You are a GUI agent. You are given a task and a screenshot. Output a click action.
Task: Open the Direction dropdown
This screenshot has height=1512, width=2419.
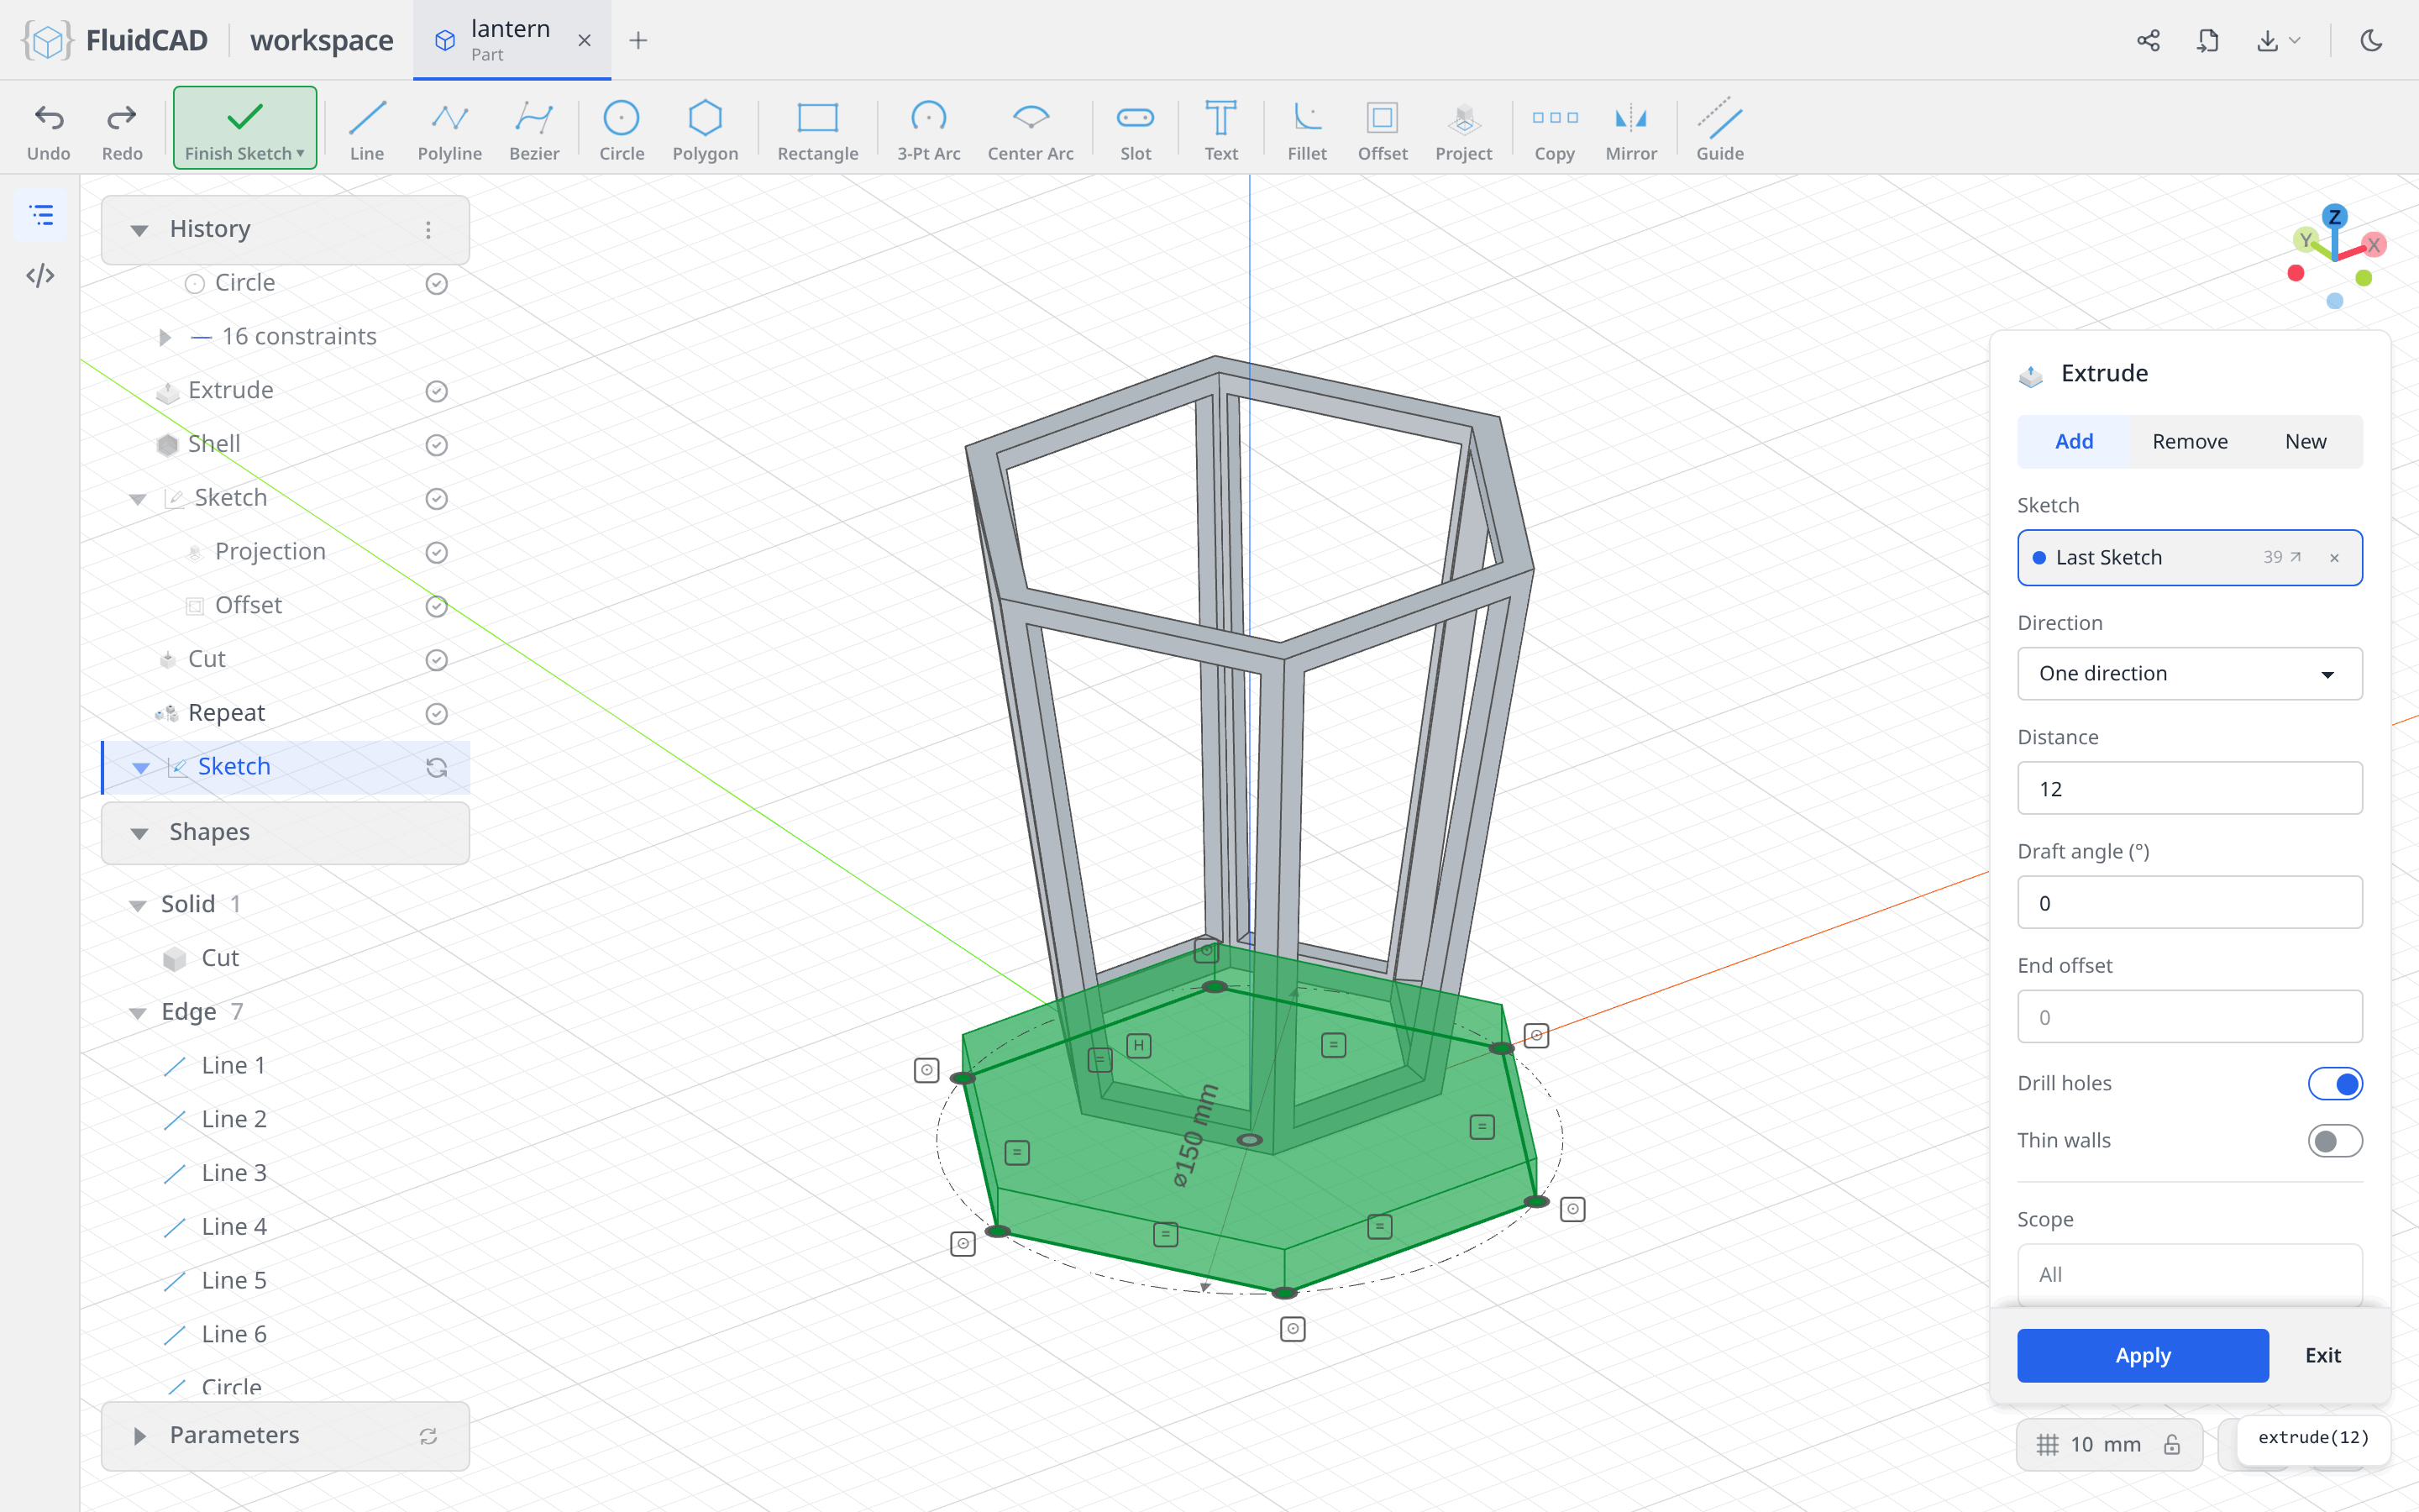pos(2189,673)
